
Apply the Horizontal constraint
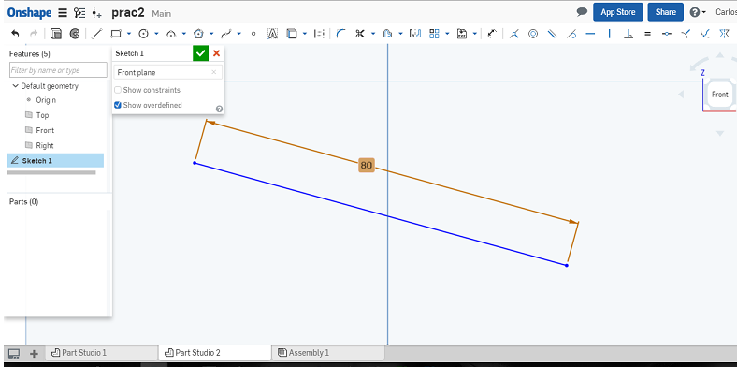[x=590, y=34]
